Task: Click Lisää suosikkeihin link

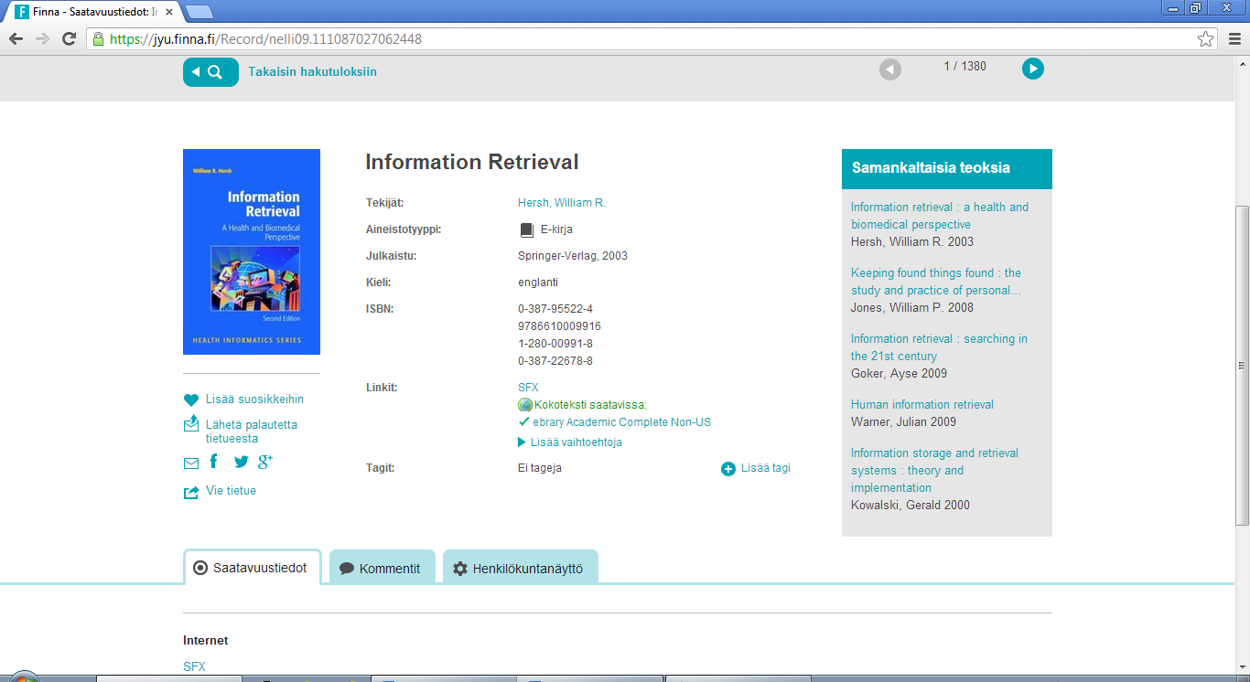Action: (x=254, y=400)
